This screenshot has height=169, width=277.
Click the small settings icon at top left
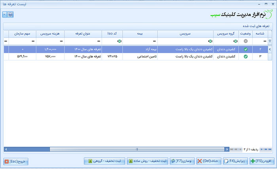[11, 14]
